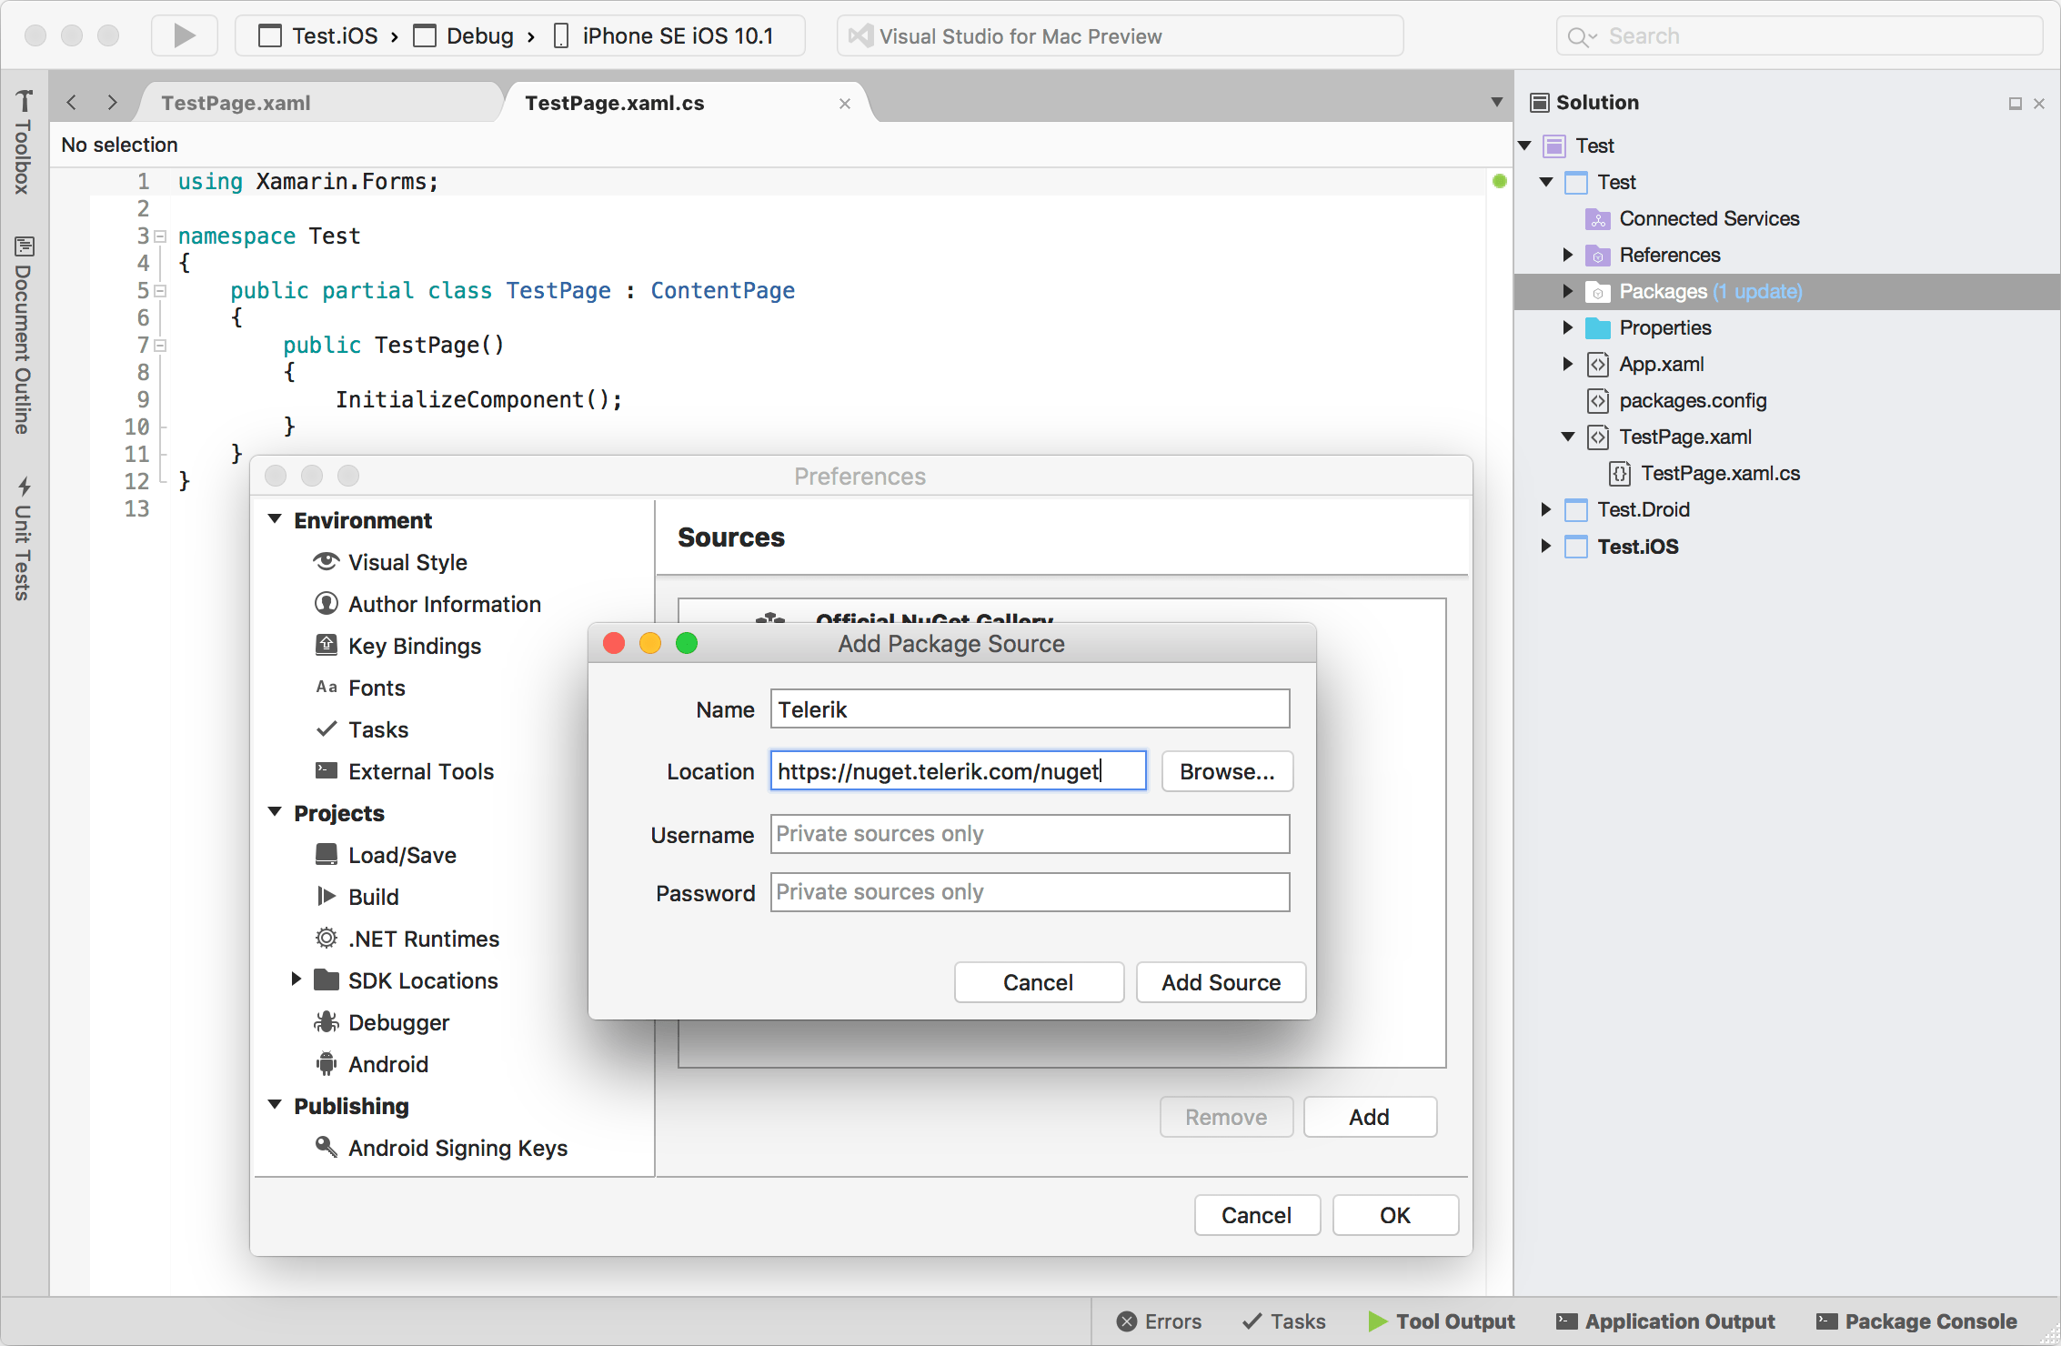Maximize the Solution pad
Screen dimensions: 2061x1346
2015,104
